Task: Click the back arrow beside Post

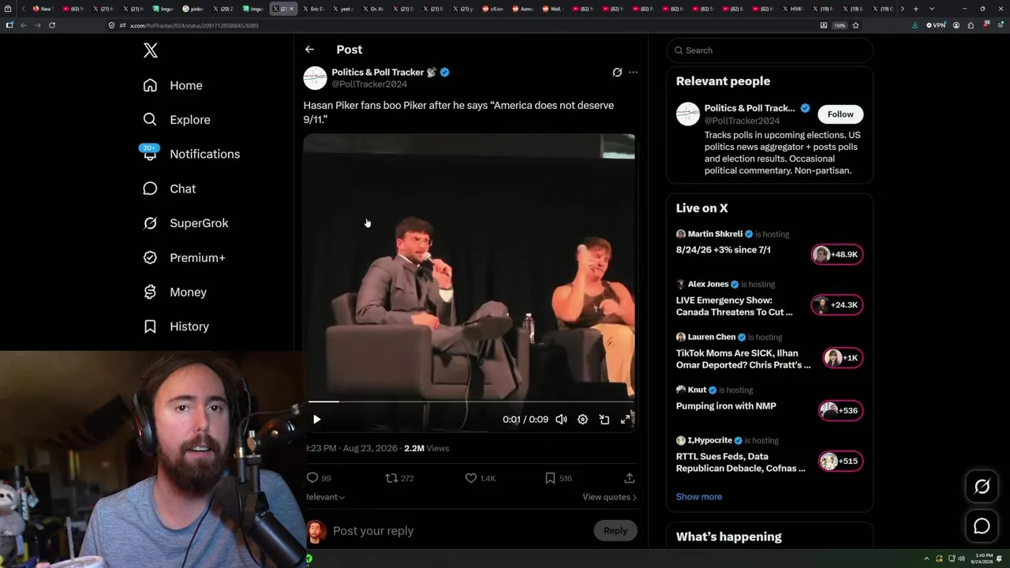Action: tap(309, 49)
